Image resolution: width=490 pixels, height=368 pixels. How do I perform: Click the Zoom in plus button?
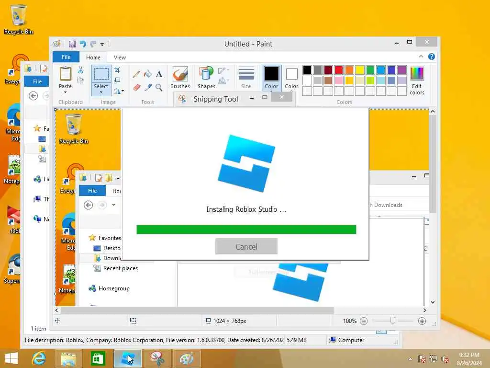tap(422, 321)
